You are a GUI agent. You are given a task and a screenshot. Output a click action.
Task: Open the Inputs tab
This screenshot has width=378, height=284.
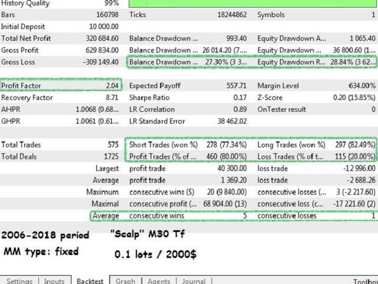coord(54,280)
